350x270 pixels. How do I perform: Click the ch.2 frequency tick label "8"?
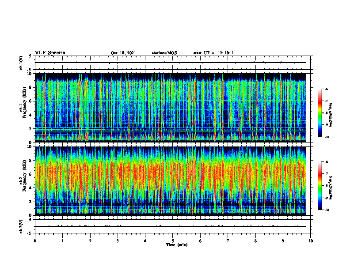point(31,161)
